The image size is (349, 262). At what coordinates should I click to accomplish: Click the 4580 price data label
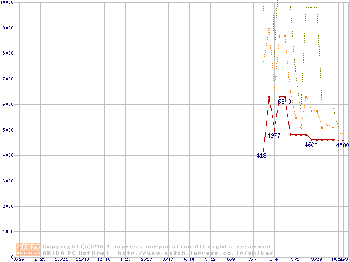342,145
